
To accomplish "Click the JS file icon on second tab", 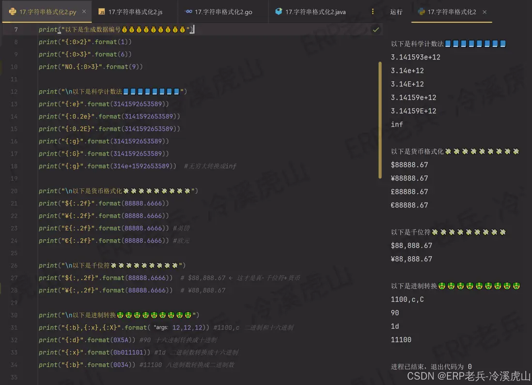I will [101, 12].
